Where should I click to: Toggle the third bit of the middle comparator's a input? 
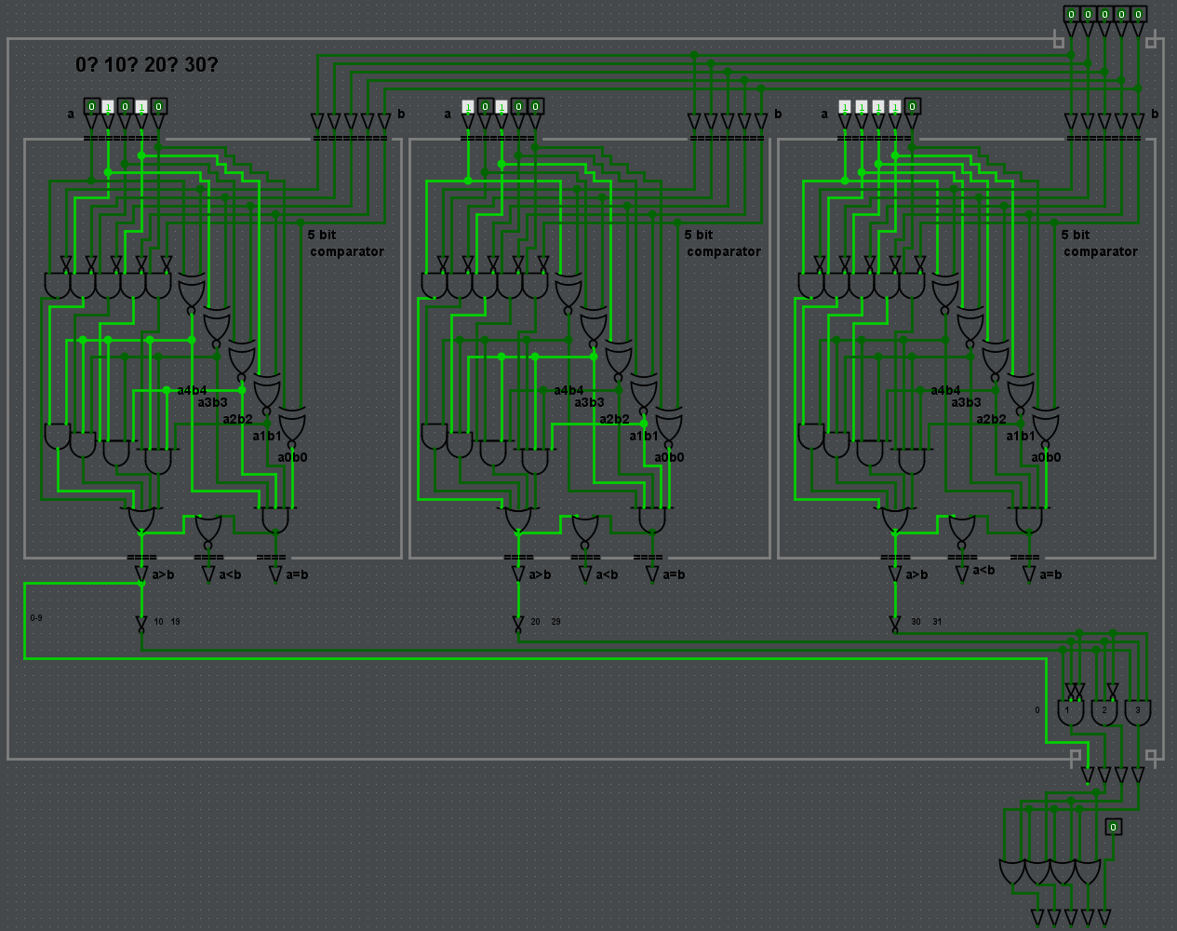pyautogui.click(x=502, y=107)
